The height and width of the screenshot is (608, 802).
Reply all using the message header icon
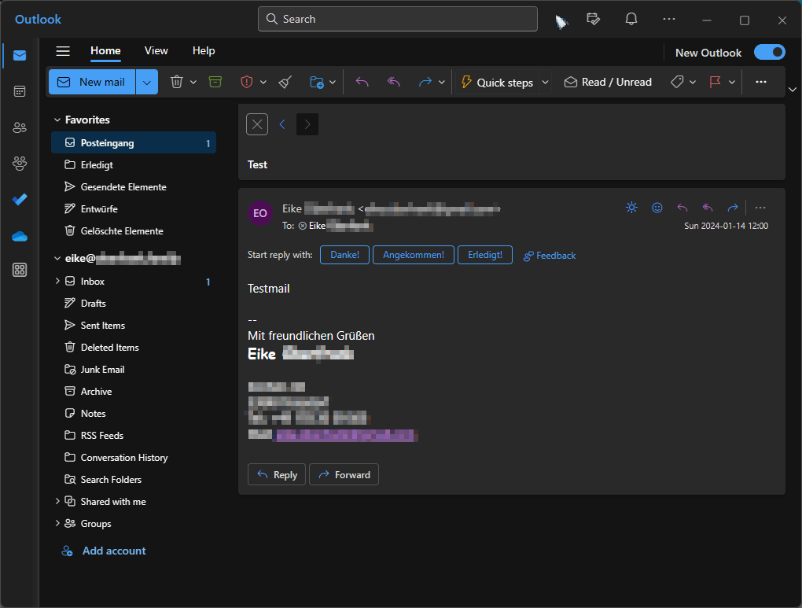click(708, 208)
